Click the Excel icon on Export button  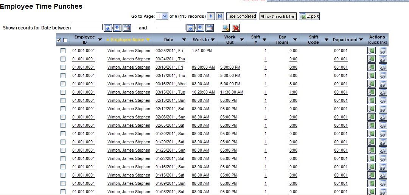click(x=303, y=16)
